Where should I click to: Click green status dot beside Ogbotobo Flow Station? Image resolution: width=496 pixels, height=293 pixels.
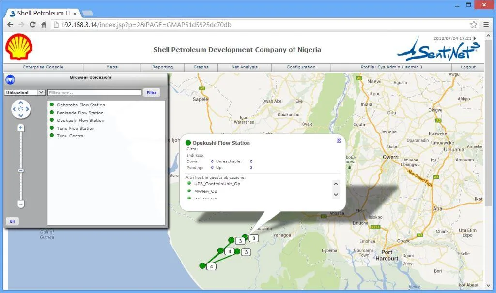coord(52,104)
